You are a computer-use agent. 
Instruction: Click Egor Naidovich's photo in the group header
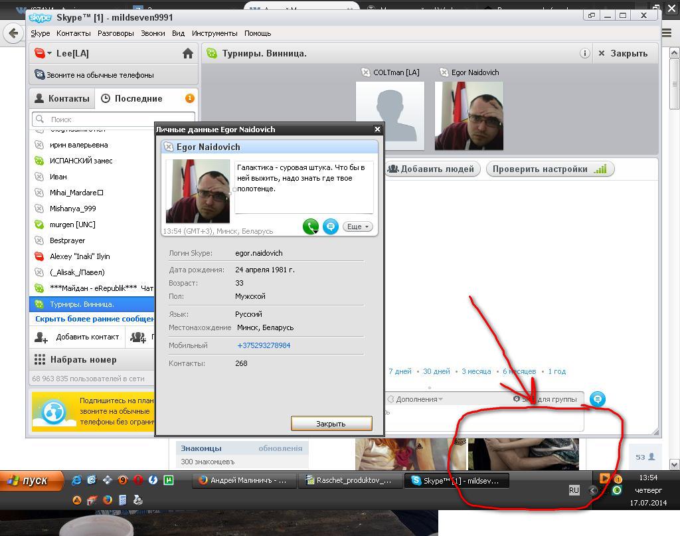[x=469, y=116]
